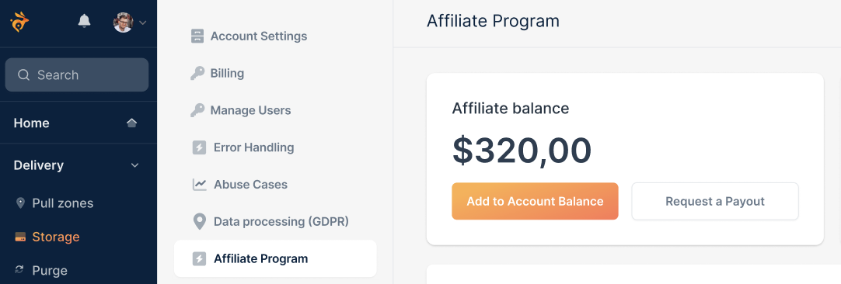Click the Abuse Cases chart icon
Image resolution: width=841 pixels, height=284 pixels.
[x=200, y=185]
